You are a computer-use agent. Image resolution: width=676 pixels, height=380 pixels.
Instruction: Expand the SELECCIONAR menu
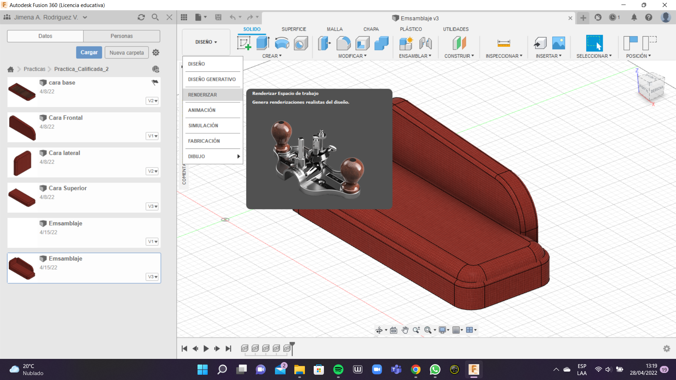pos(594,56)
